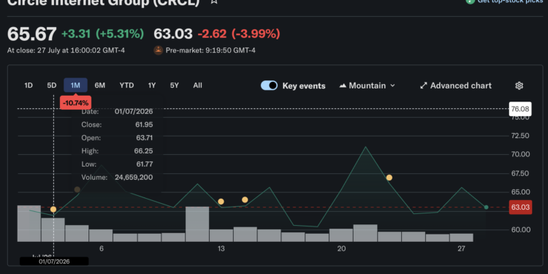Click the x-axis label 20
The image size is (548, 274).
click(341, 249)
